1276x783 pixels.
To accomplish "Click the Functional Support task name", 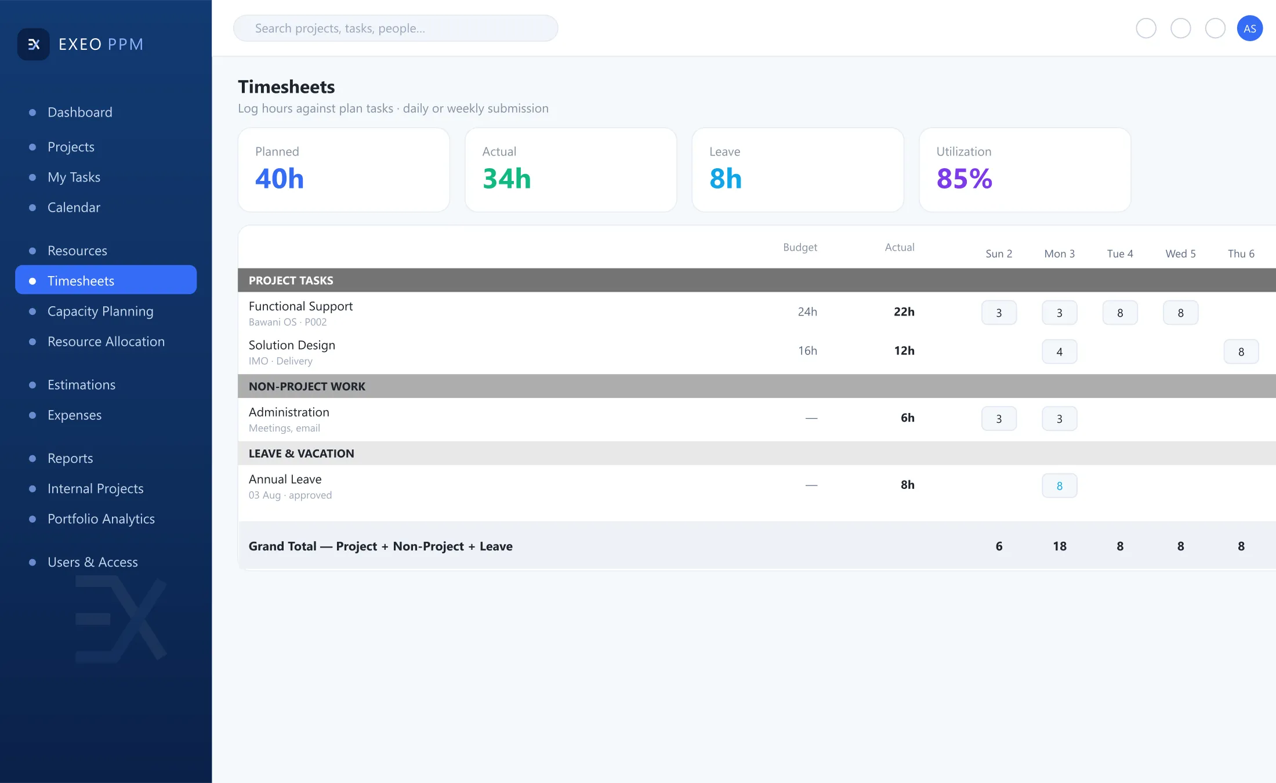I will point(300,306).
